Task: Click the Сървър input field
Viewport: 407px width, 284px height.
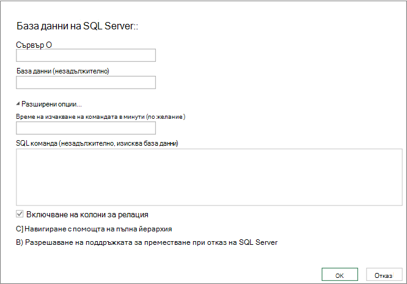Action: tap(86, 55)
